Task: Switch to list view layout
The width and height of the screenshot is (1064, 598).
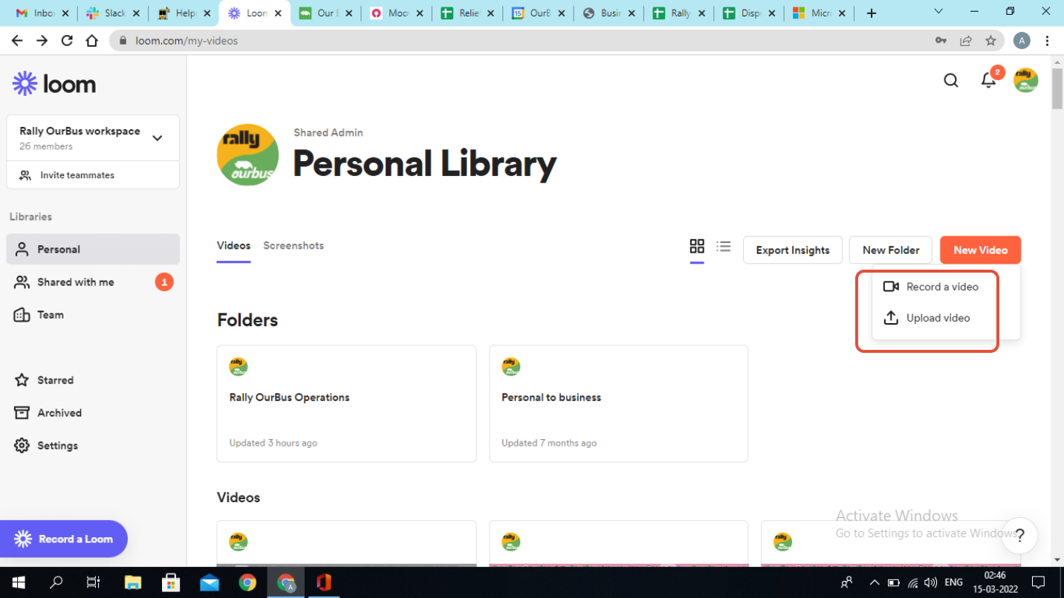Action: 724,246
